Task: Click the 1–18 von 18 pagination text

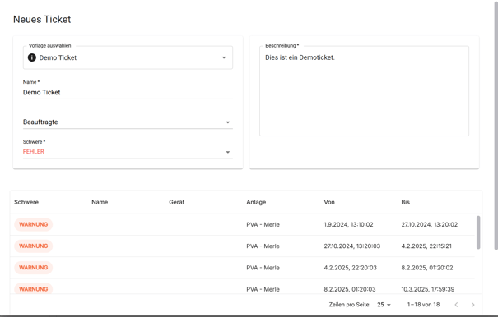Action: point(423,305)
